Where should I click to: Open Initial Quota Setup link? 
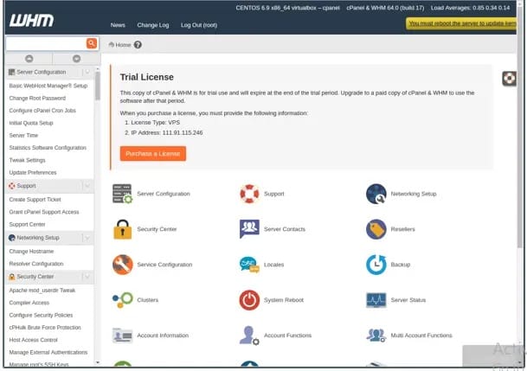(31, 123)
